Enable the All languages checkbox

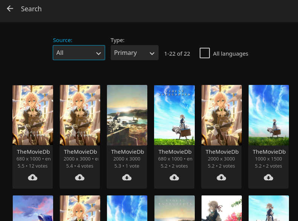(x=205, y=53)
